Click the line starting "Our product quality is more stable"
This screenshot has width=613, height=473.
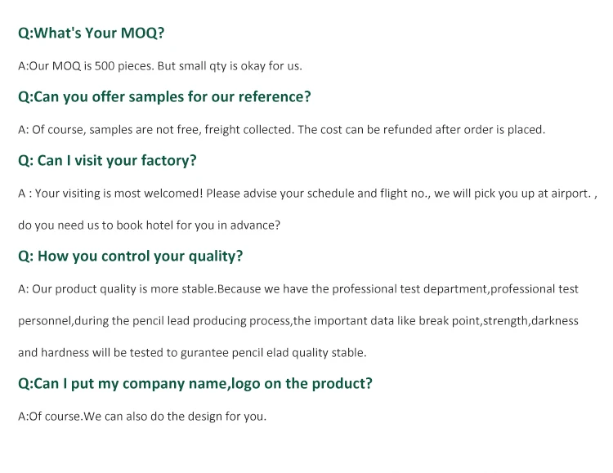pyautogui.click(x=298, y=289)
